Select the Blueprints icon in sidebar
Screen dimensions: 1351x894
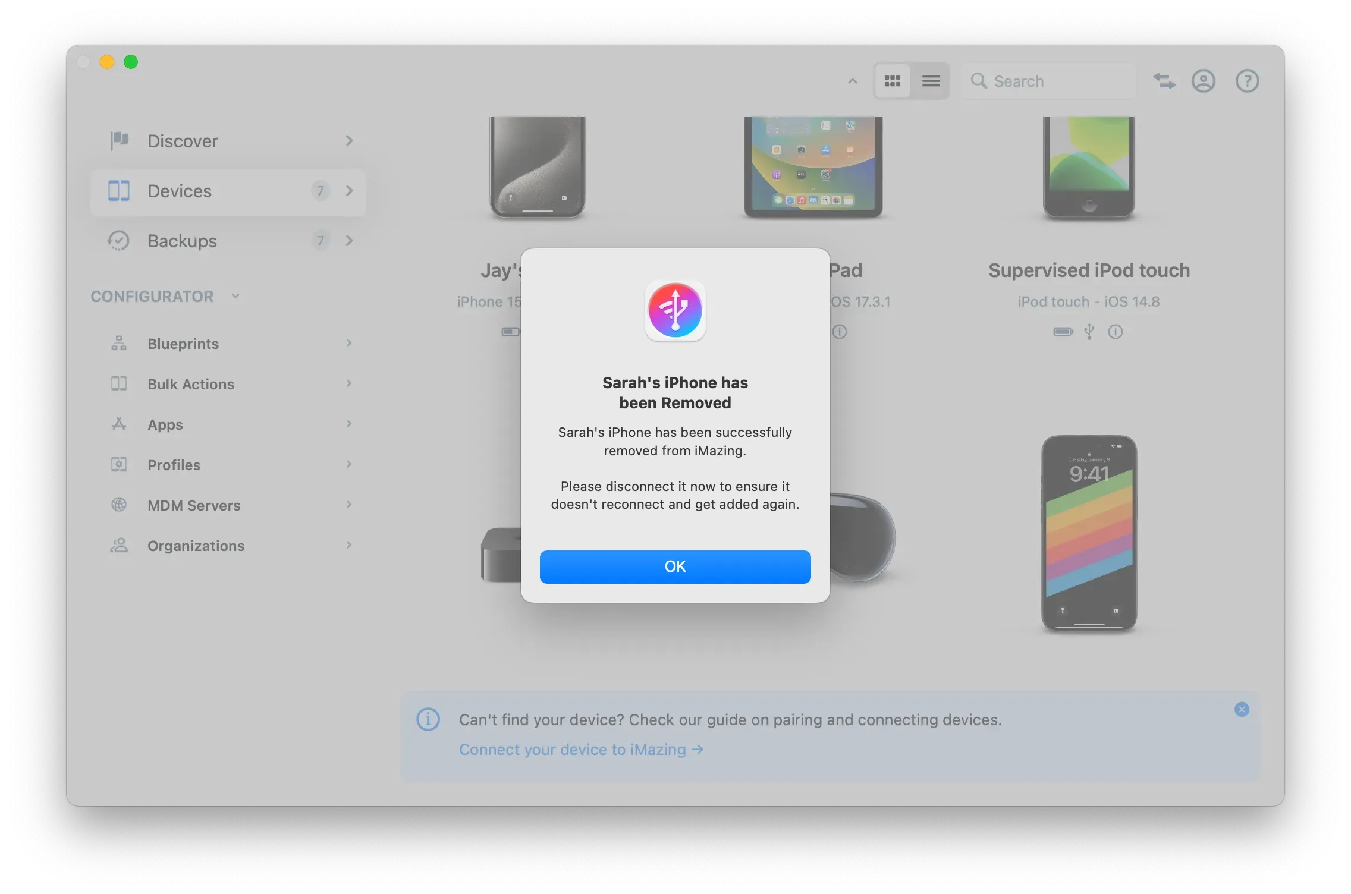[x=119, y=343]
